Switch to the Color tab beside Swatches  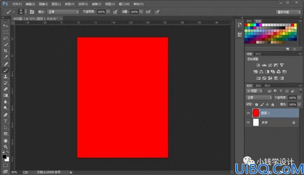tap(249, 21)
